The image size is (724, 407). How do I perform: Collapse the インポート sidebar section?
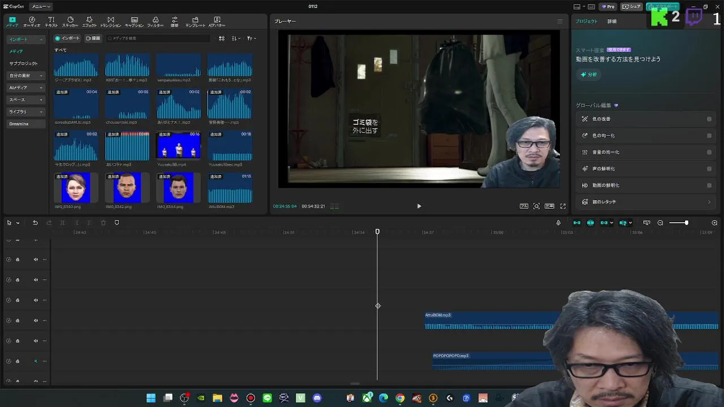(x=26, y=40)
